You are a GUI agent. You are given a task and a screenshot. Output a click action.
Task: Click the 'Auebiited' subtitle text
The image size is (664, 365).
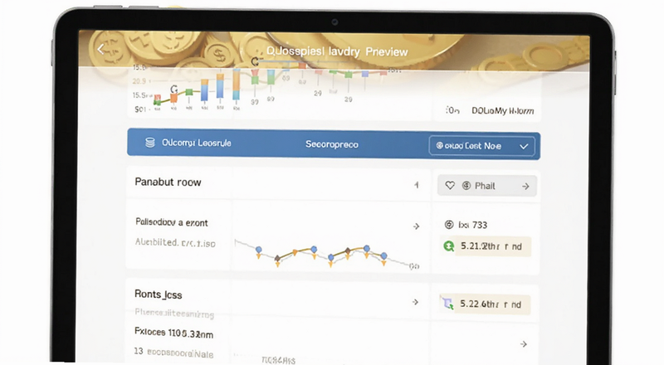pyautogui.click(x=175, y=242)
